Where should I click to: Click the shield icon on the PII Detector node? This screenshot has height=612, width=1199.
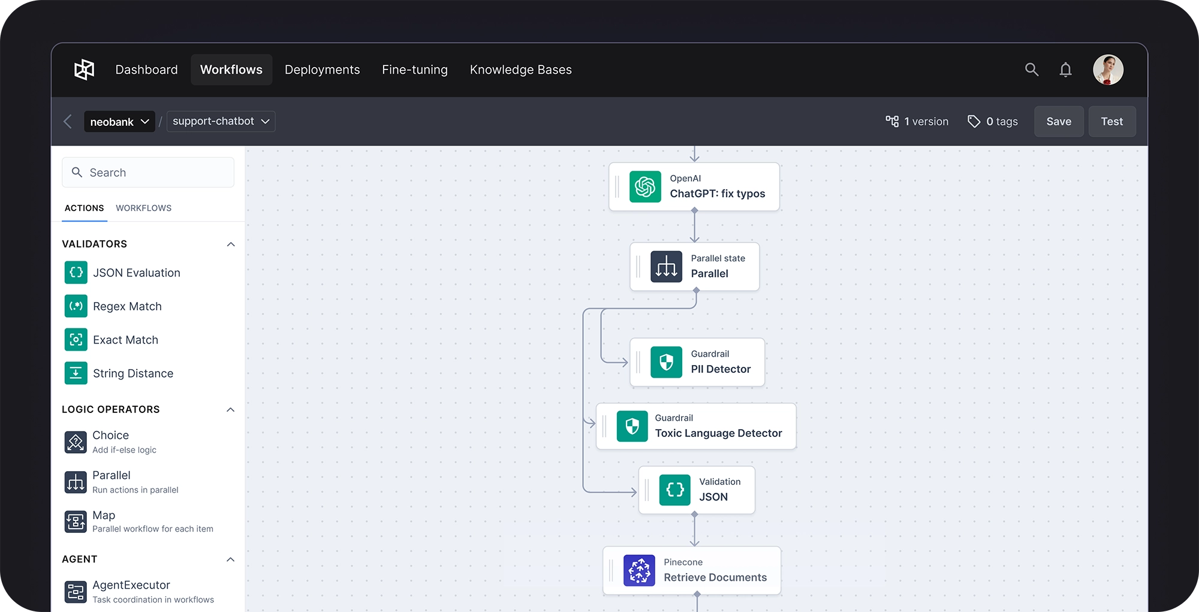667,362
